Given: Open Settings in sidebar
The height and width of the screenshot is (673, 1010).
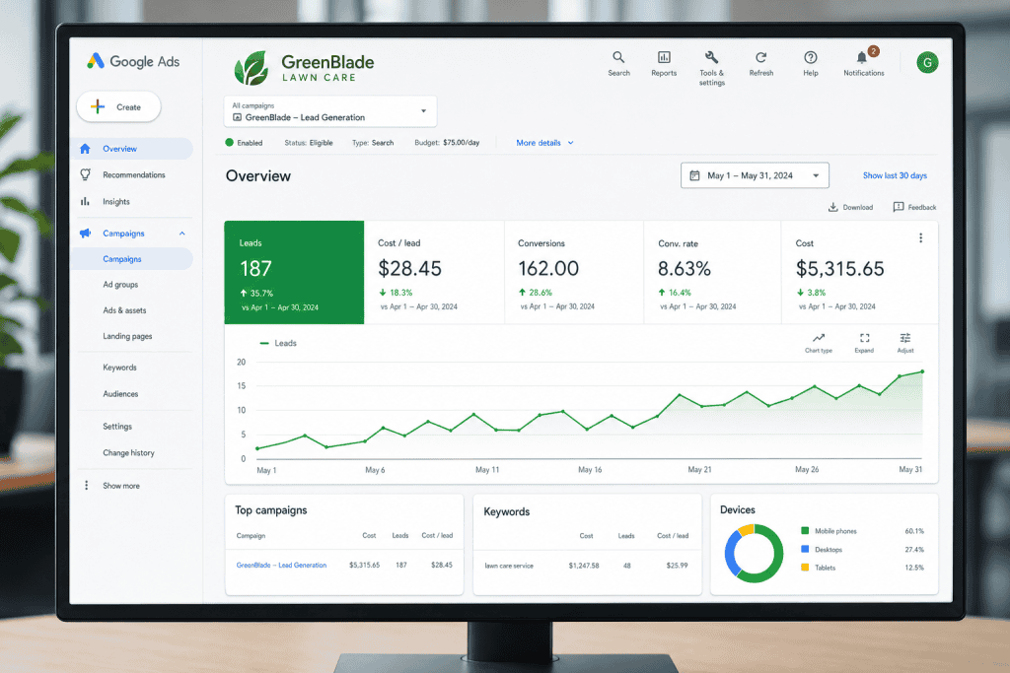Looking at the screenshot, I should click(117, 426).
